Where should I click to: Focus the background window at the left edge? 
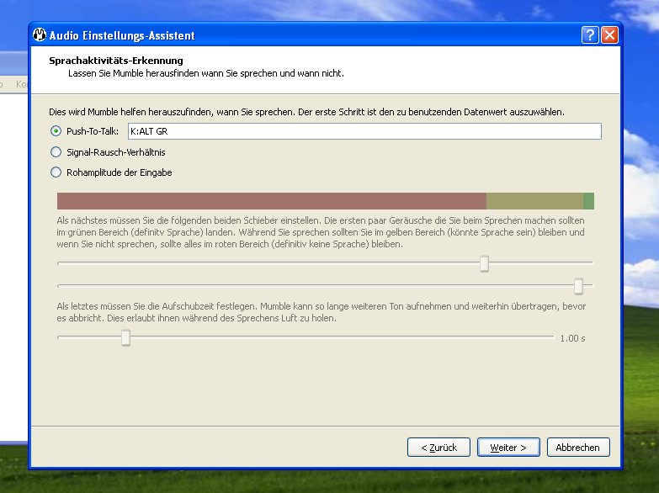(x=13, y=252)
